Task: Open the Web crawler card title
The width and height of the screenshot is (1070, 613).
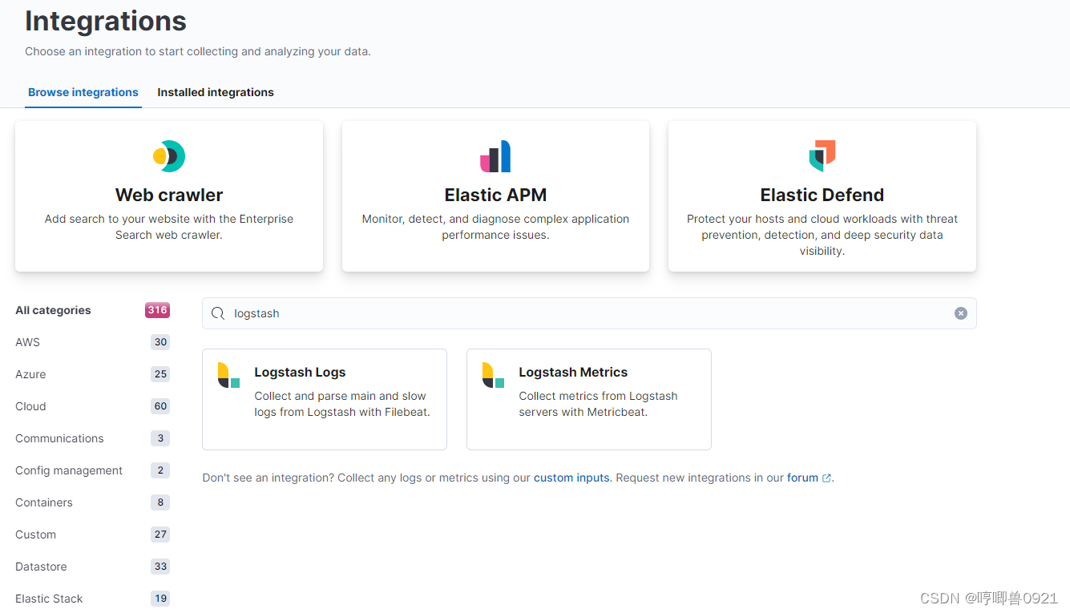Action: (169, 195)
